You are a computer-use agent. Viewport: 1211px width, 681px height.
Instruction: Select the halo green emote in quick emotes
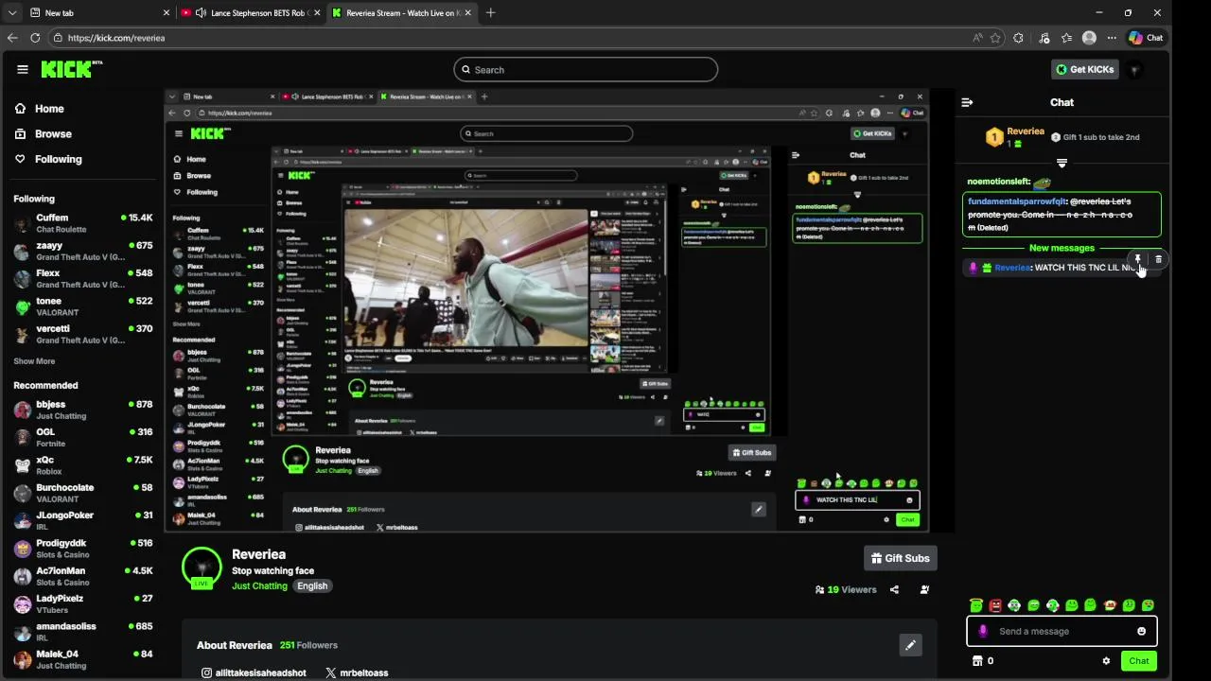(x=975, y=605)
